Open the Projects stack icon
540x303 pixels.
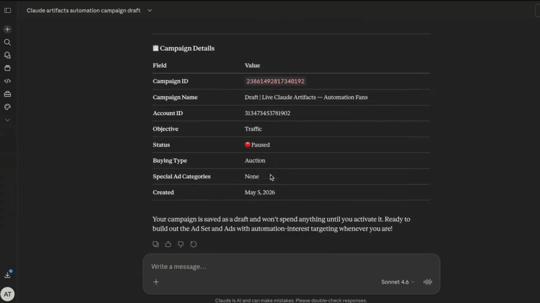pos(8,68)
